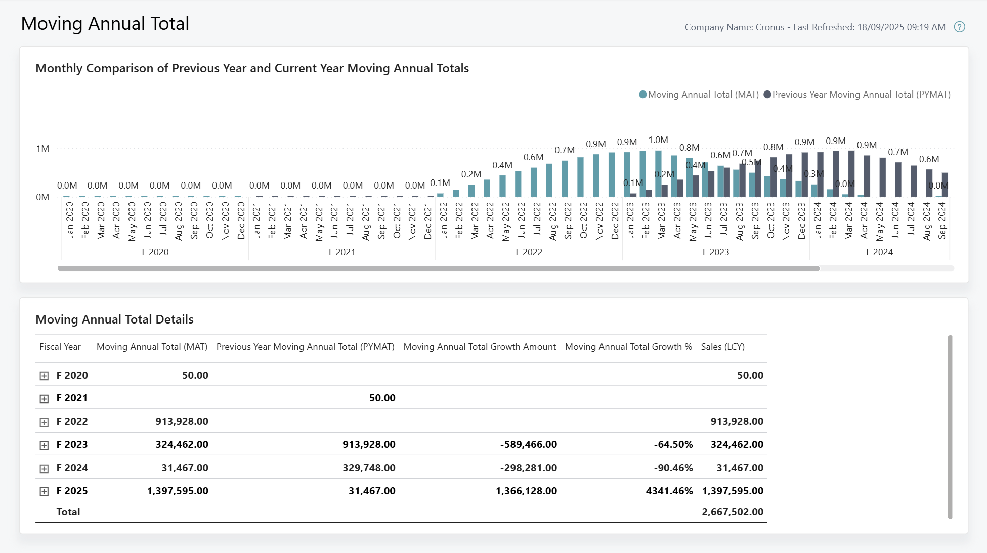Screen dimensions: 987x553
Task: Sort by the Moving Annual Total (MAT) column
Action: click(152, 347)
